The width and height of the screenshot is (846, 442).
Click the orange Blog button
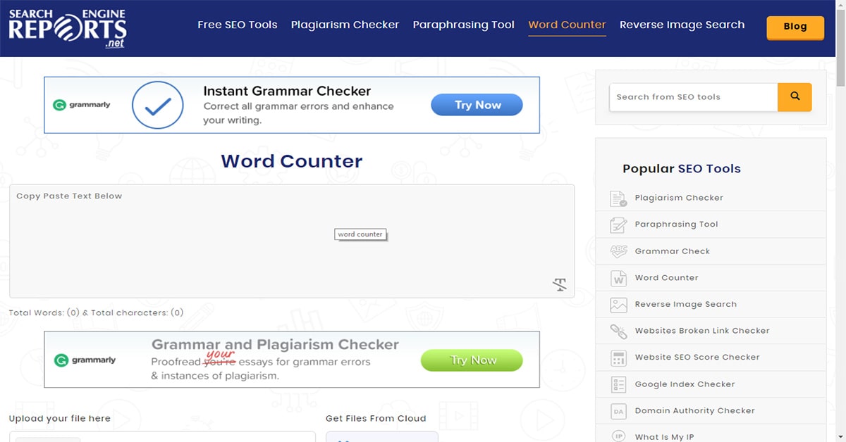(x=795, y=27)
